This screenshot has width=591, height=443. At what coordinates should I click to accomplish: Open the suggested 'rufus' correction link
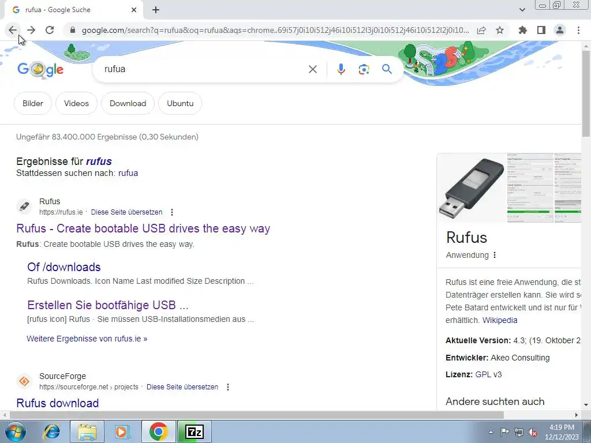(x=99, y=162)
